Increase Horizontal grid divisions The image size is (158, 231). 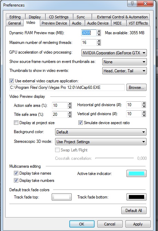(x=144, y=103)
